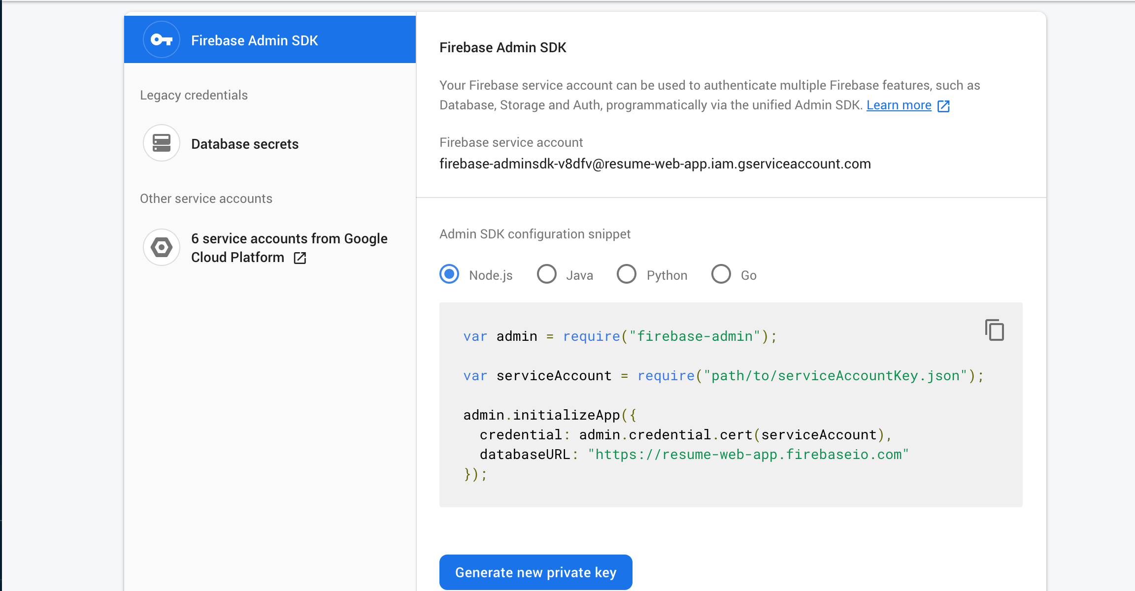Click the Generate new private key button
This screenshot has height=591, width=1135.
[535, 572]
